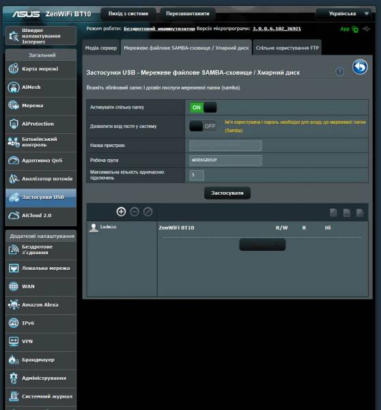Open Карта мережі network map

point(41,69)
